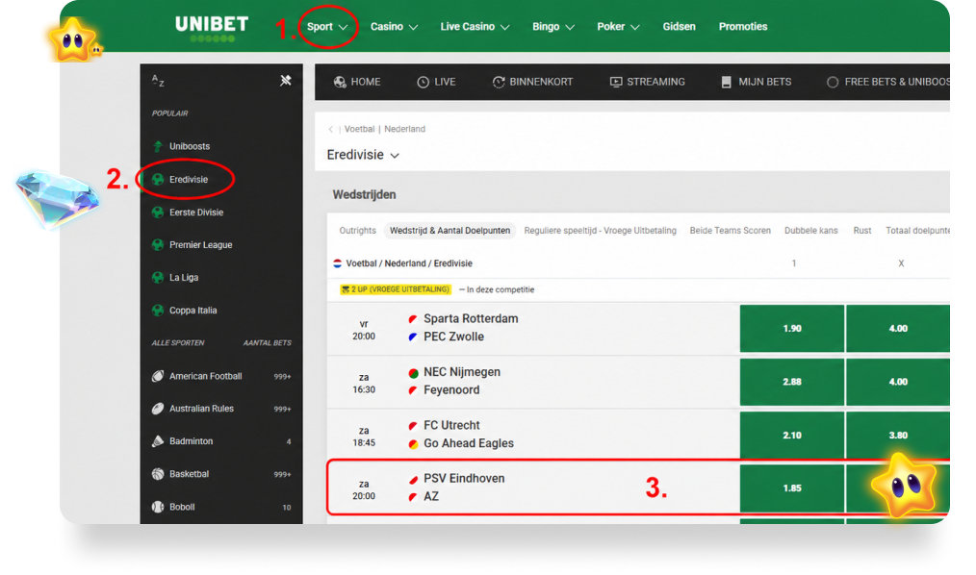976x575 pixels.
Task: Expand the Live Casino menu
Action: 475,27
